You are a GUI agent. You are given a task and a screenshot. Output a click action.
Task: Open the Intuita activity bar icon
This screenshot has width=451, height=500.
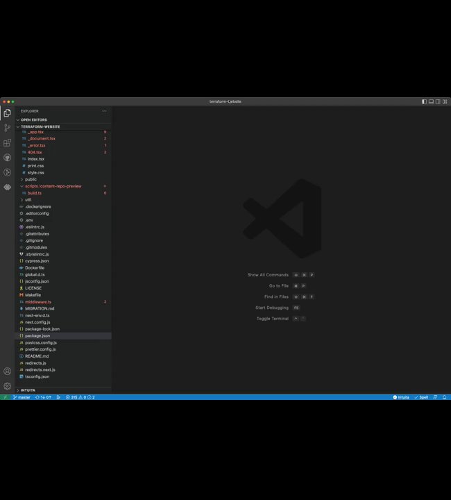8,187
